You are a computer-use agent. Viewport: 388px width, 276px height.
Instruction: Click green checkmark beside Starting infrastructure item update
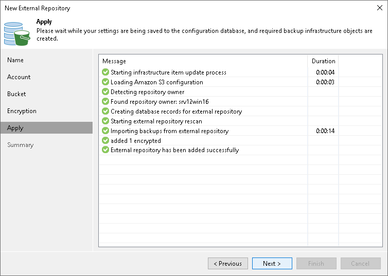click(x=105, y=72)
